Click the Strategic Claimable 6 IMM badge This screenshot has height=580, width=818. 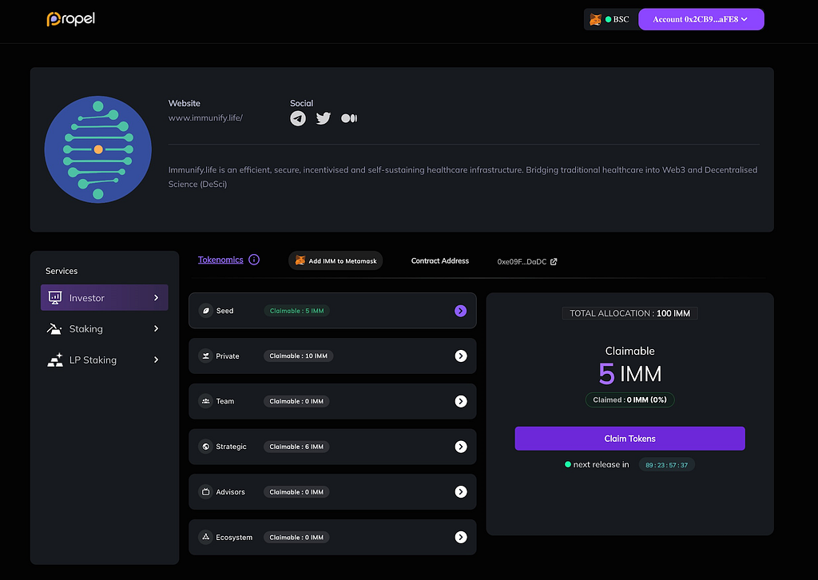pos(296,447)
